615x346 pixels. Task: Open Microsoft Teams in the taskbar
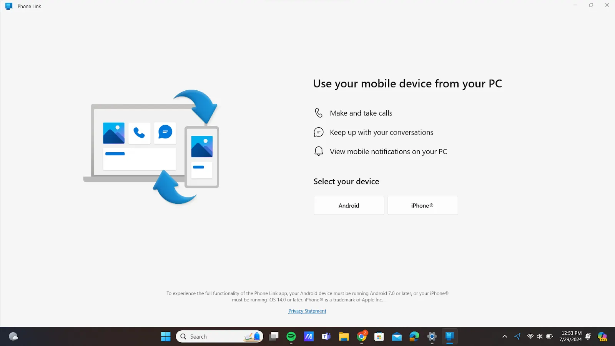point(326,337)
